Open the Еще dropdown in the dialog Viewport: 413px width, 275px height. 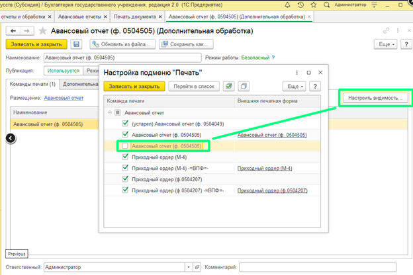(294, 86)
